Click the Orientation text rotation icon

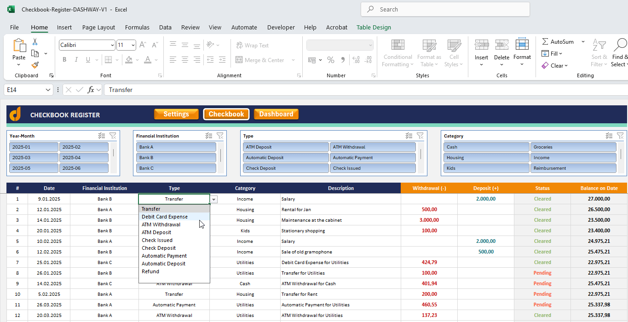[211, 45]
